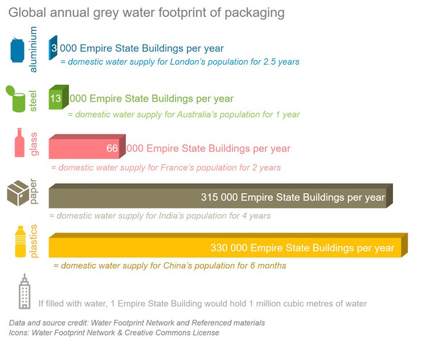Click the green steel tin can icon

[x=16, y=99]
